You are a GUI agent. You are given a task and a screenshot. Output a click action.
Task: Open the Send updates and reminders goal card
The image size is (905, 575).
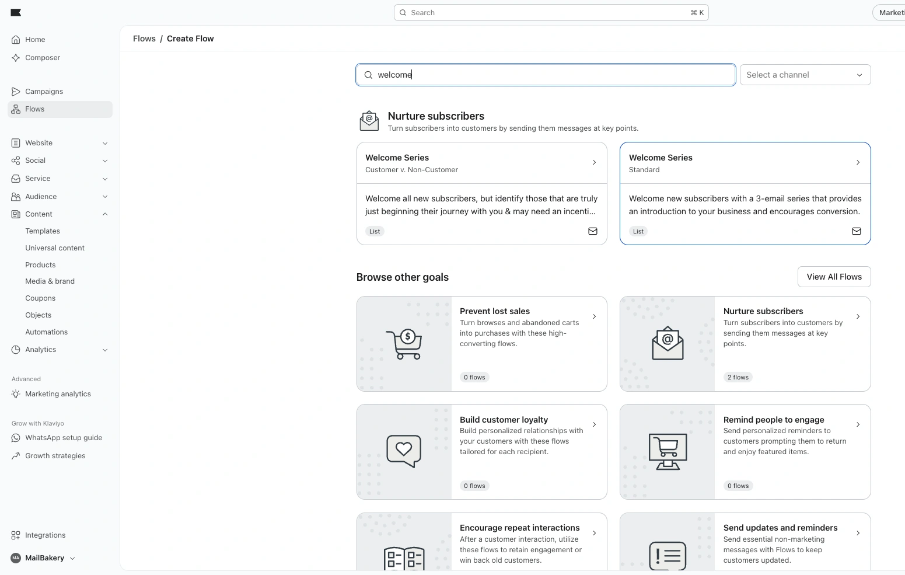click(x=745, y=542)
